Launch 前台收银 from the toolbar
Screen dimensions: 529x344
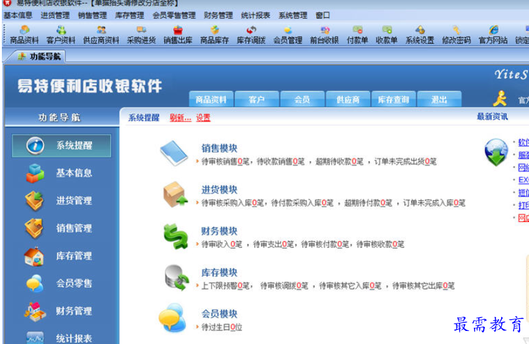point(324,35)
